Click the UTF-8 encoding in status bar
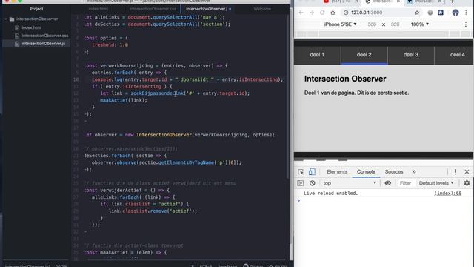474x267 pixels. (x=206, y=266)
